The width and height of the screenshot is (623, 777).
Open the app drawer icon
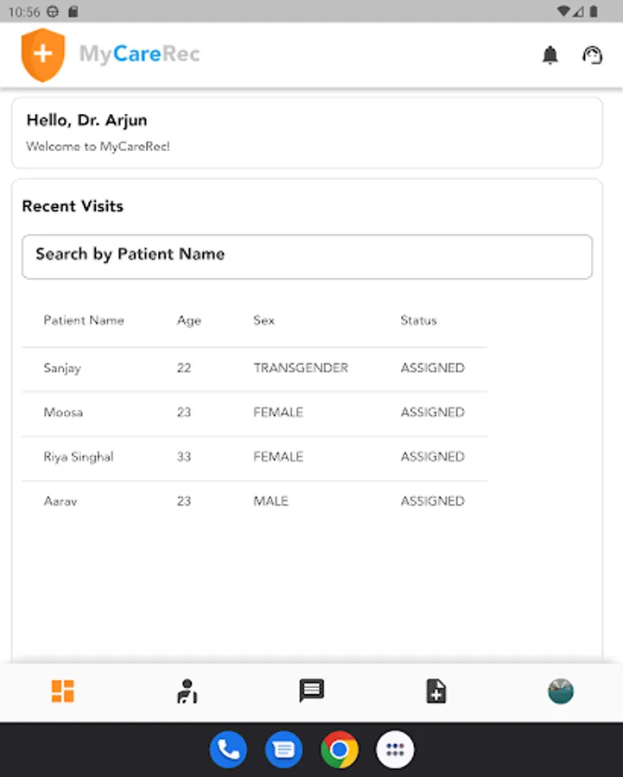(x=395, y=749)
